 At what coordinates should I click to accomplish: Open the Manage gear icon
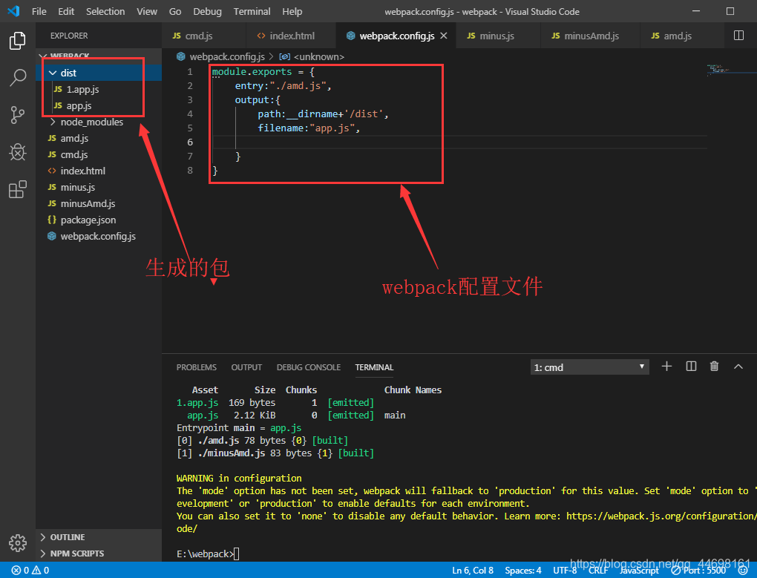tap(17, 543)
